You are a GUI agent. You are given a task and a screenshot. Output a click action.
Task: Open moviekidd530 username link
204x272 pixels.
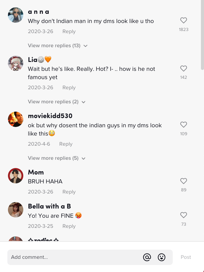(x=50, y=116)
